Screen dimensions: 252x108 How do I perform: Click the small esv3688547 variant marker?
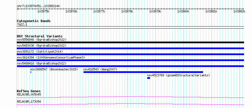click(31, 72)
